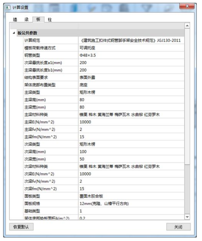This screenshot has width=202, height=241.
Task: Select the 面板规格 label
Action: (x=32, y=203)
